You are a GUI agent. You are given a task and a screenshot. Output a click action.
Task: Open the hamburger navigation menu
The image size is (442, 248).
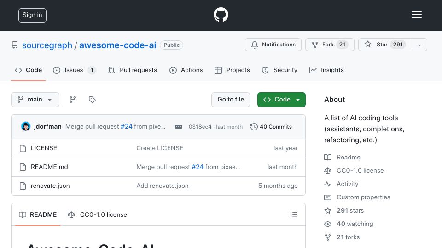click(x=416, y=15)
